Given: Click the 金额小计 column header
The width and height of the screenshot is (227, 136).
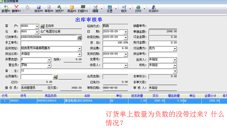Looking at the screenshot, I should [210, 96].
